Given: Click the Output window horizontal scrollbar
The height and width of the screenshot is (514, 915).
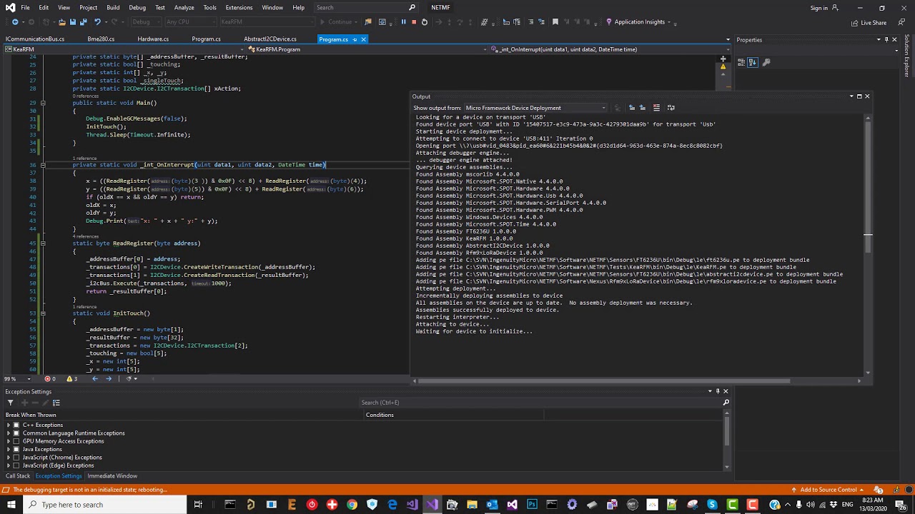Looking at the screenshot, I should point(604,381).
